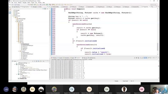Open the File menu
This screenshot has height=94, width=168.
click(x=9, y=3)
